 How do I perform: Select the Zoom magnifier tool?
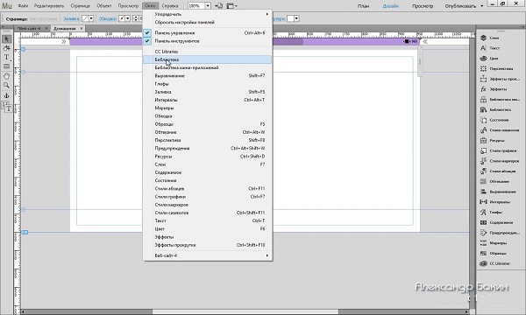click(6, 86)
